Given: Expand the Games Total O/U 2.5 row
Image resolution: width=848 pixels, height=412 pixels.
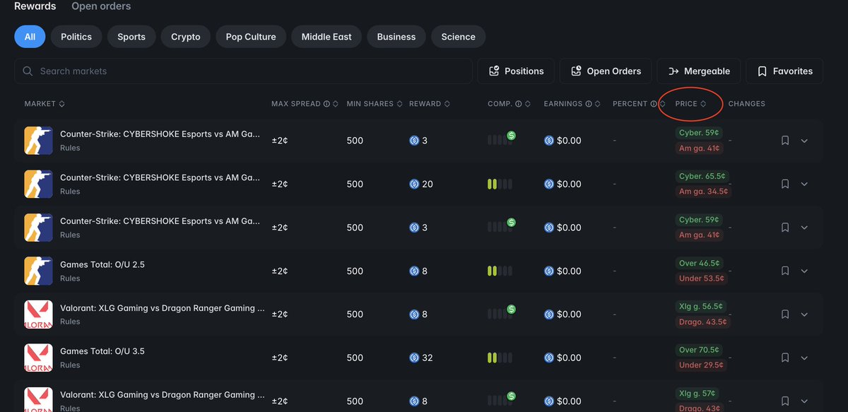Looking at the screenshot, I should coord(804,271).
